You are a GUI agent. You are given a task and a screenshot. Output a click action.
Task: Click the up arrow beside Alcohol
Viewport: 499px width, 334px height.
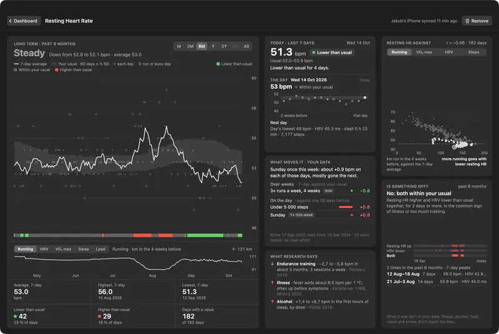point(273,302)
